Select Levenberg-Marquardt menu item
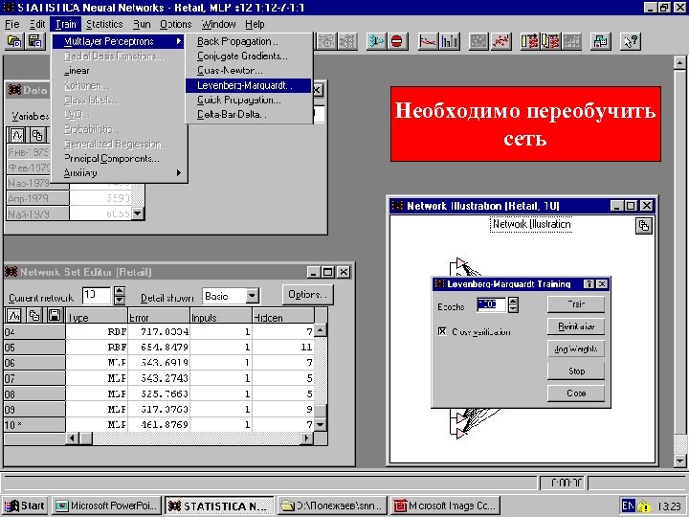Screen dimensions: 689x517 click(248, 85)
